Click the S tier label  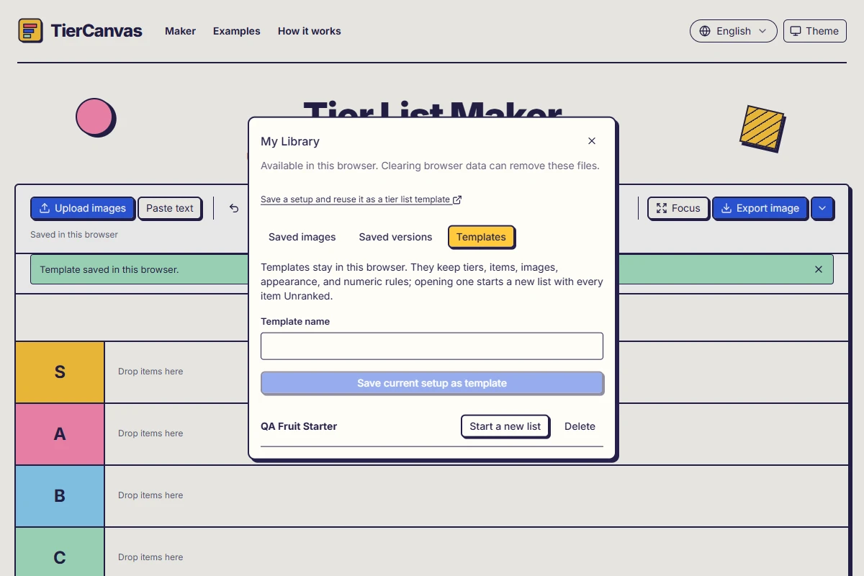point(60,372)
